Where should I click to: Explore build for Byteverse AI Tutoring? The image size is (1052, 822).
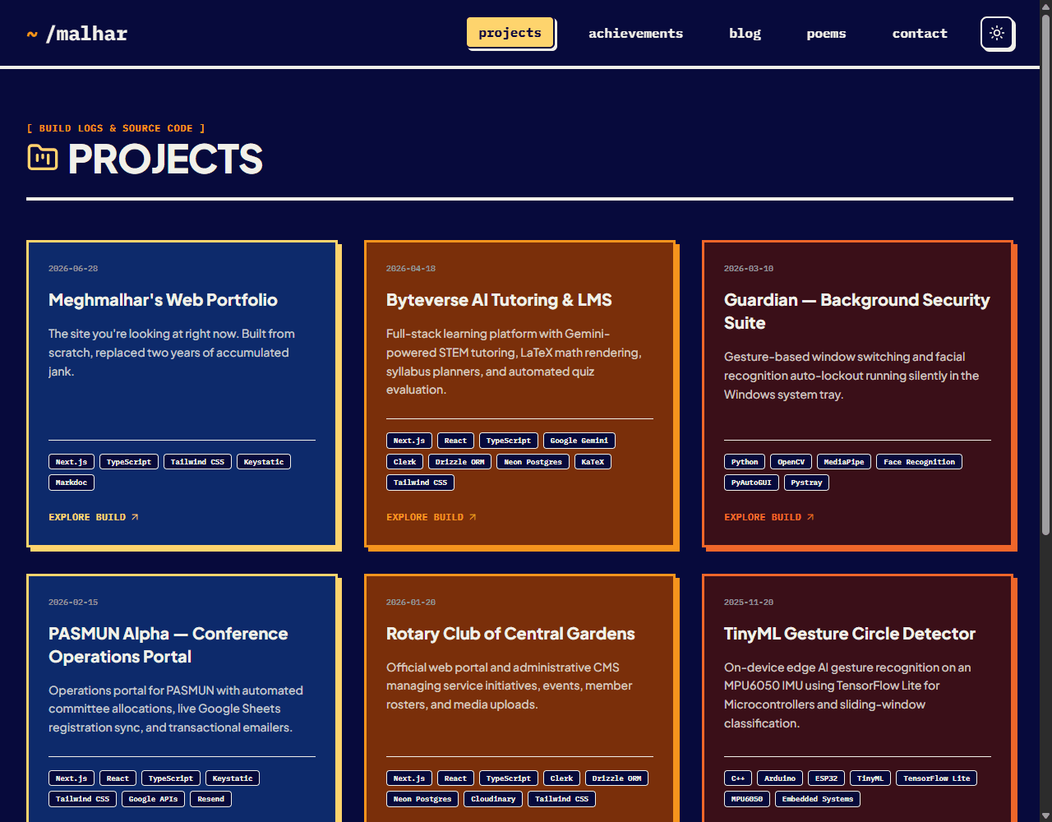431,517
